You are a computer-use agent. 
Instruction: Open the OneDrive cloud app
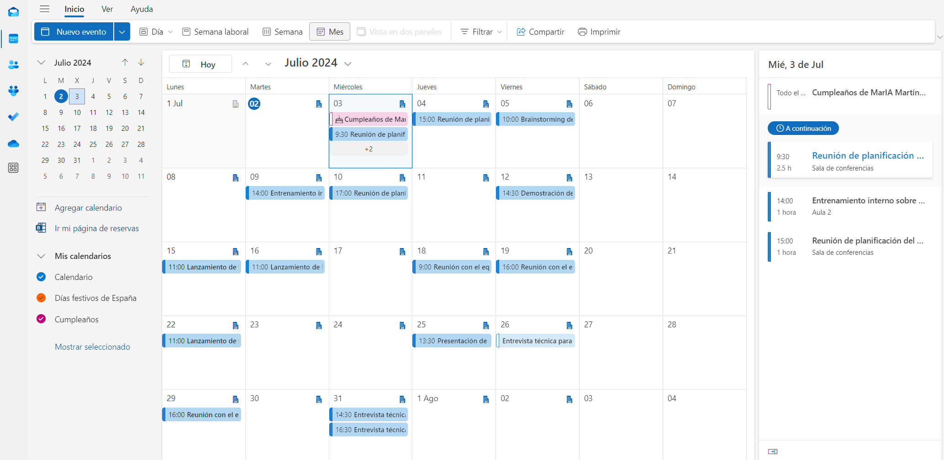click(x=13, y=144)
